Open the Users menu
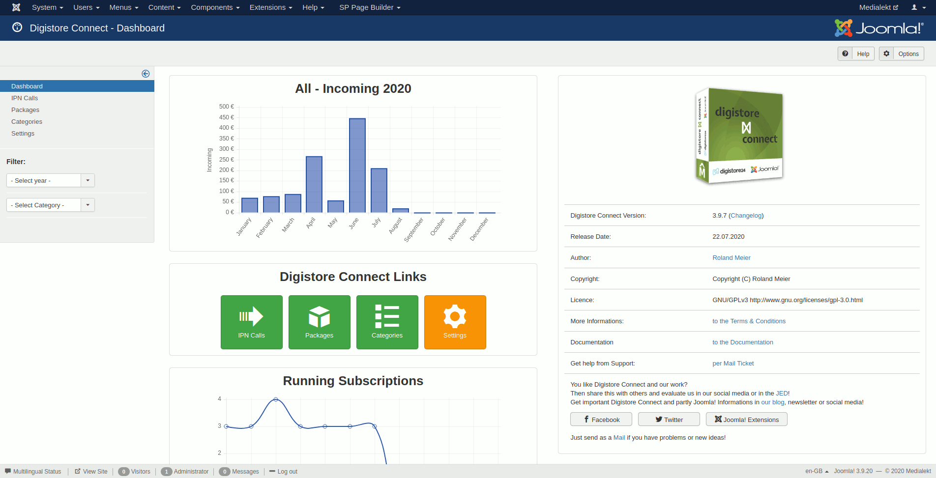Viewport: 936px width, 478px height. (87, 7)
